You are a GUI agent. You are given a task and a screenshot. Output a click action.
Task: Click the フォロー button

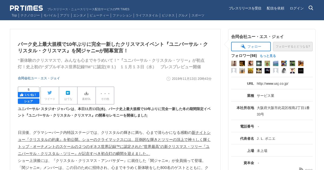tap(251, 46)
